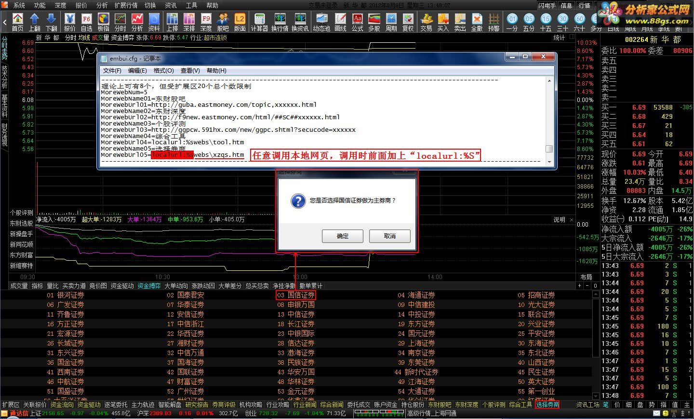This screenshot has width=694, height=419.
Task: Dismiss dialog with 取消 button
Action: tap(390, 236)
